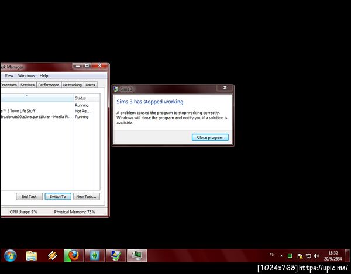The width and height of the screenshot is (351, 274).
Task: Open the Windows Start orb
Action: (10, 256)
